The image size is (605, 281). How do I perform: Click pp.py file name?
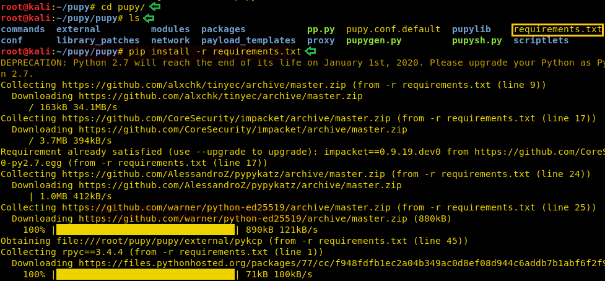321,29
